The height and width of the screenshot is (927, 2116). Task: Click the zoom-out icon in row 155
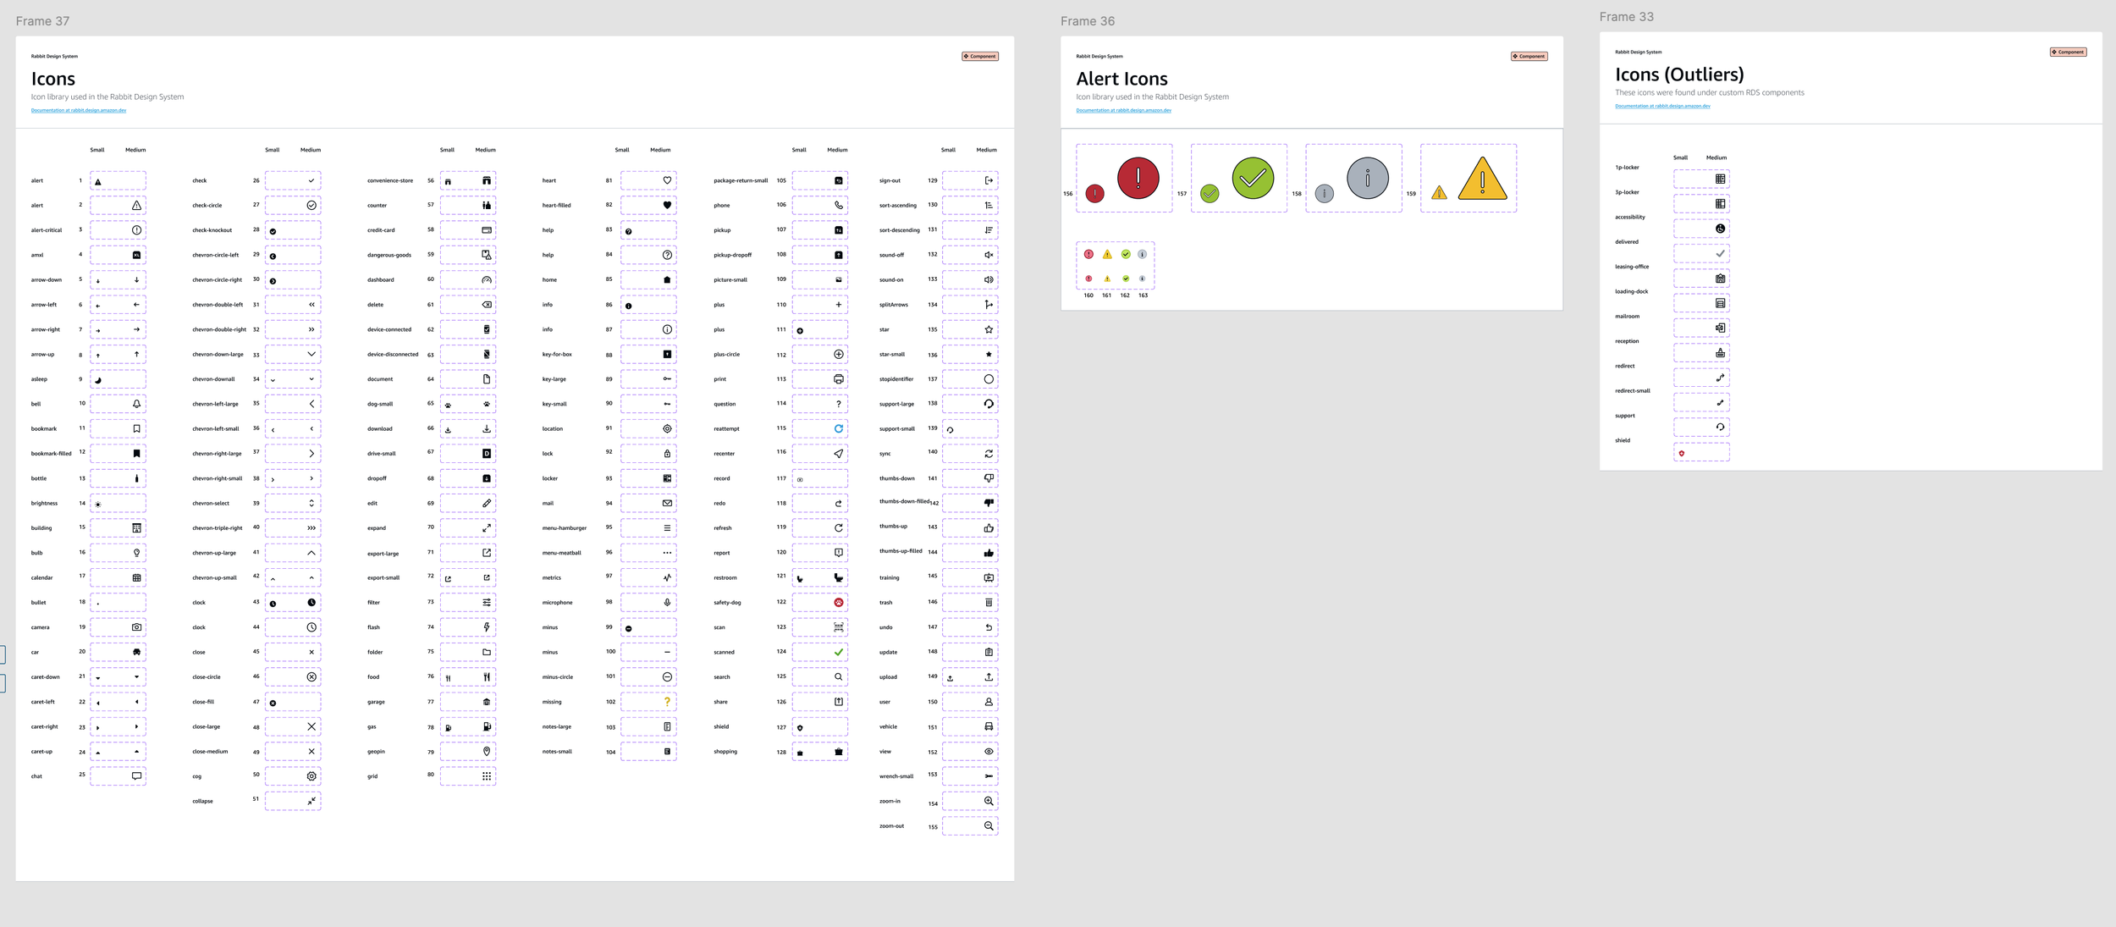tap(989, 825)
